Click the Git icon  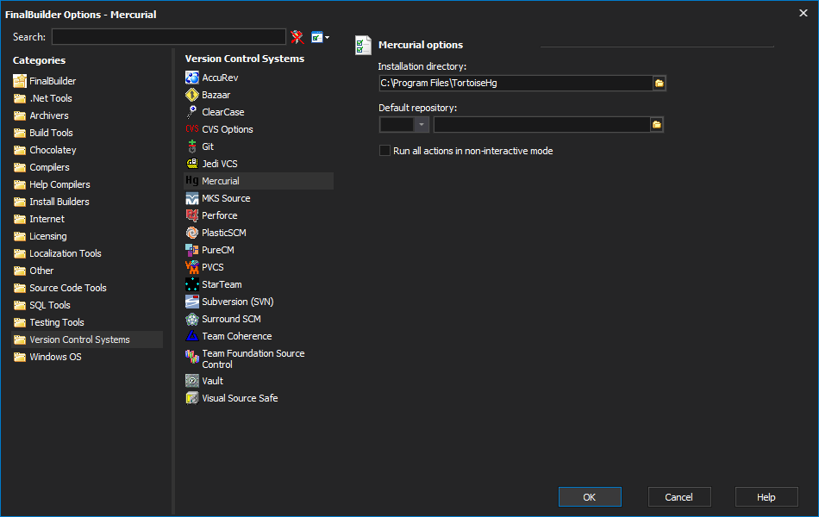click(192, 146)
